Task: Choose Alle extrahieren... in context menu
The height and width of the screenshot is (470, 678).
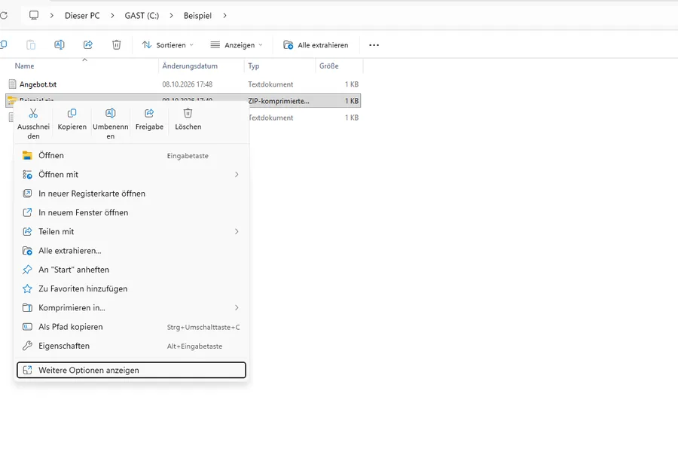Action: [131, 250]
